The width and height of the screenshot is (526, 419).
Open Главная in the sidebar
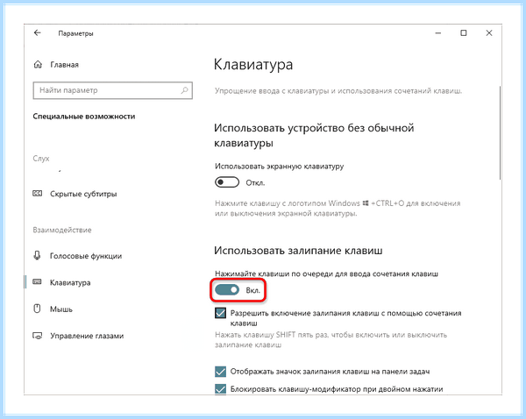64,65
